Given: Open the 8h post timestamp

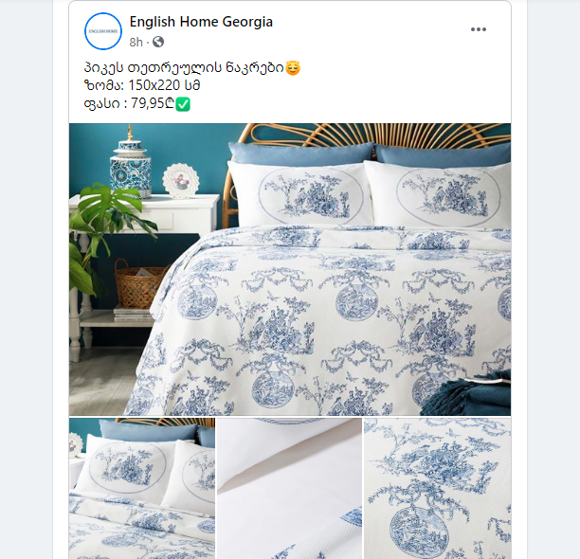Looking at the screenshot, I should pos(136,42).
